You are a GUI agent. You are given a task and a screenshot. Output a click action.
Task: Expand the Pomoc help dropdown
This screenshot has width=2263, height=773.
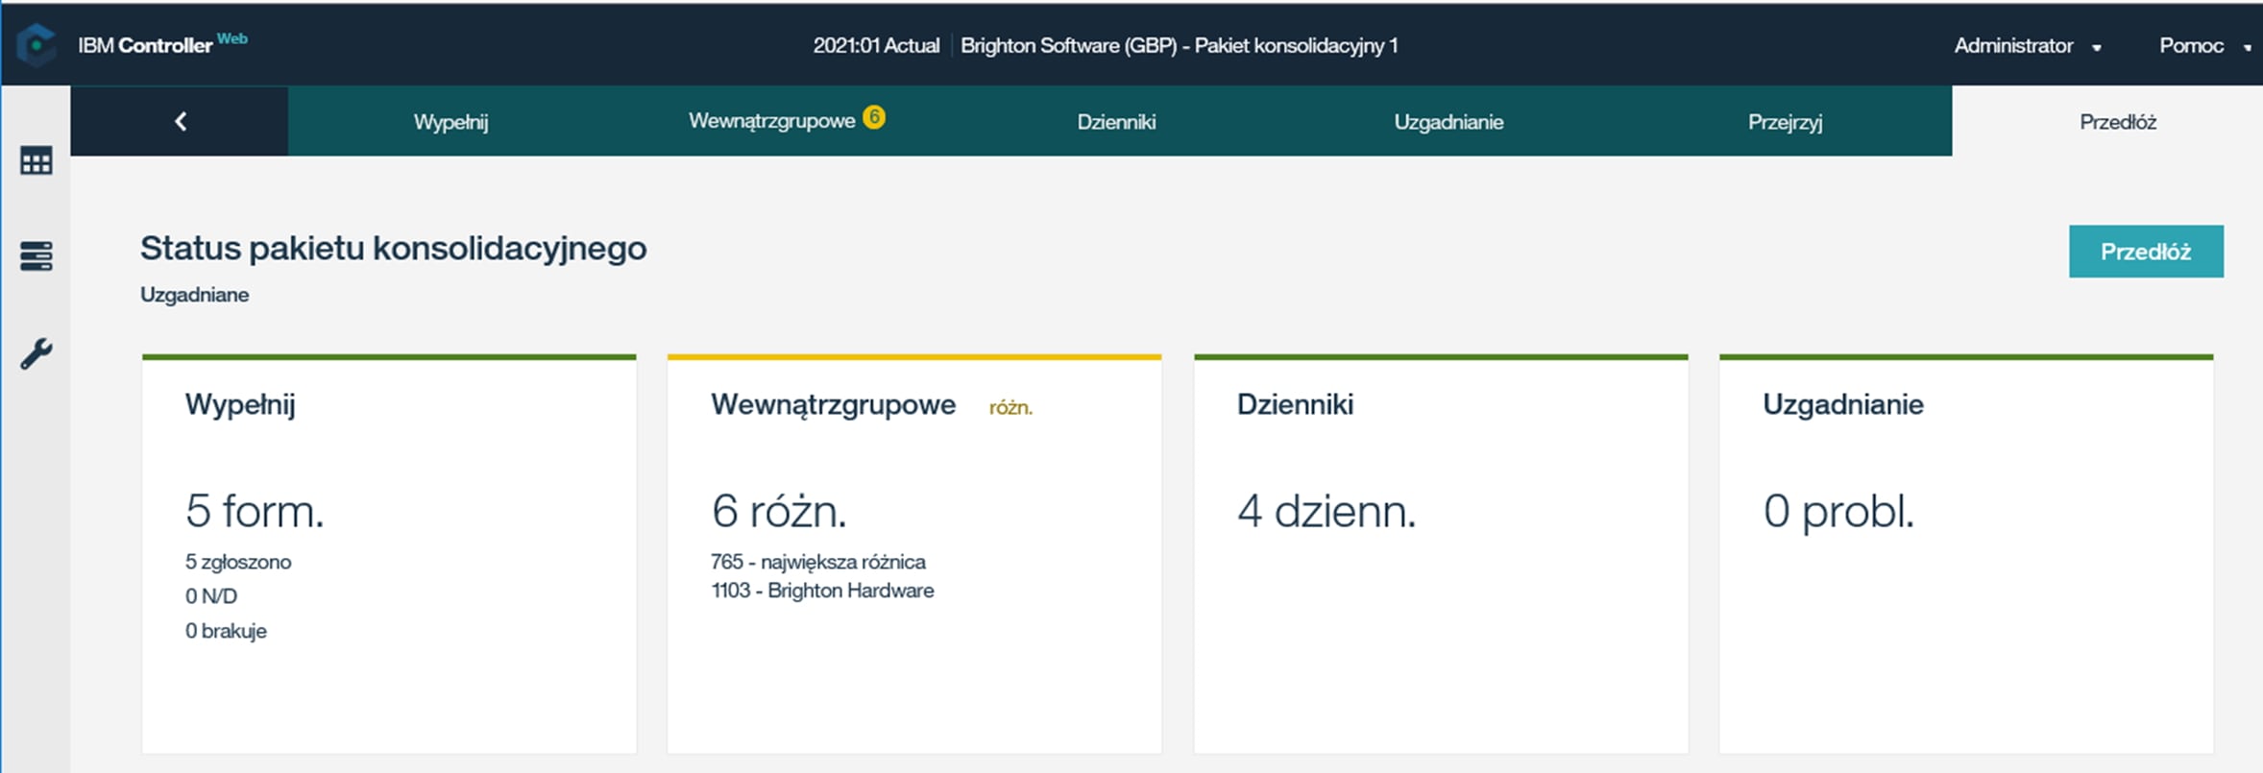(x=2203, y=46)
